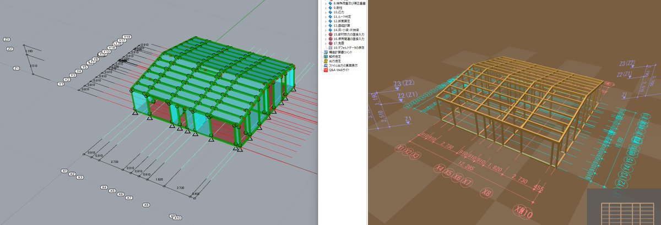Expand the 17.免震 tree node
This screenshot has height=225, width=661.
[x=326, y=43]
